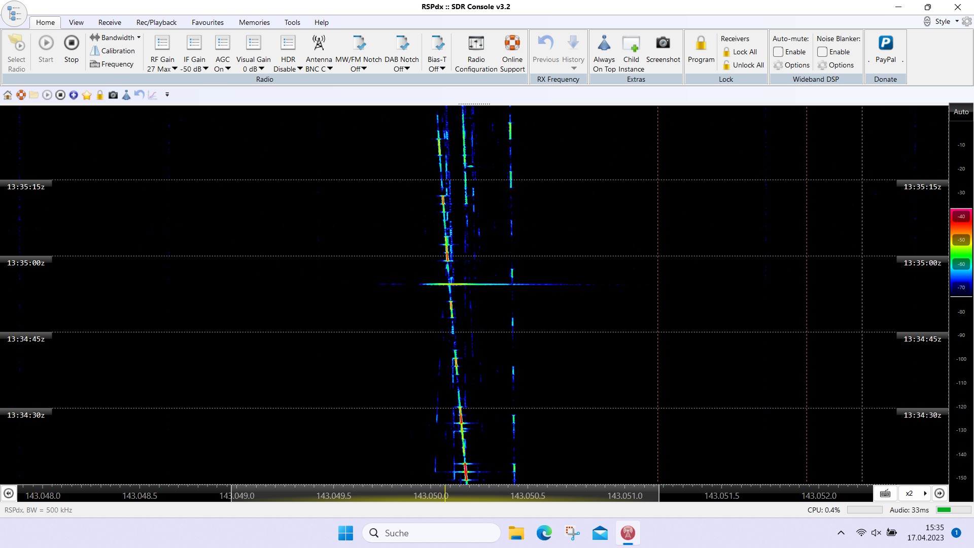Image resolution: width=974 pixels, height=548 pixels.
Task: Open Online Support
Action: pos(512,53)
